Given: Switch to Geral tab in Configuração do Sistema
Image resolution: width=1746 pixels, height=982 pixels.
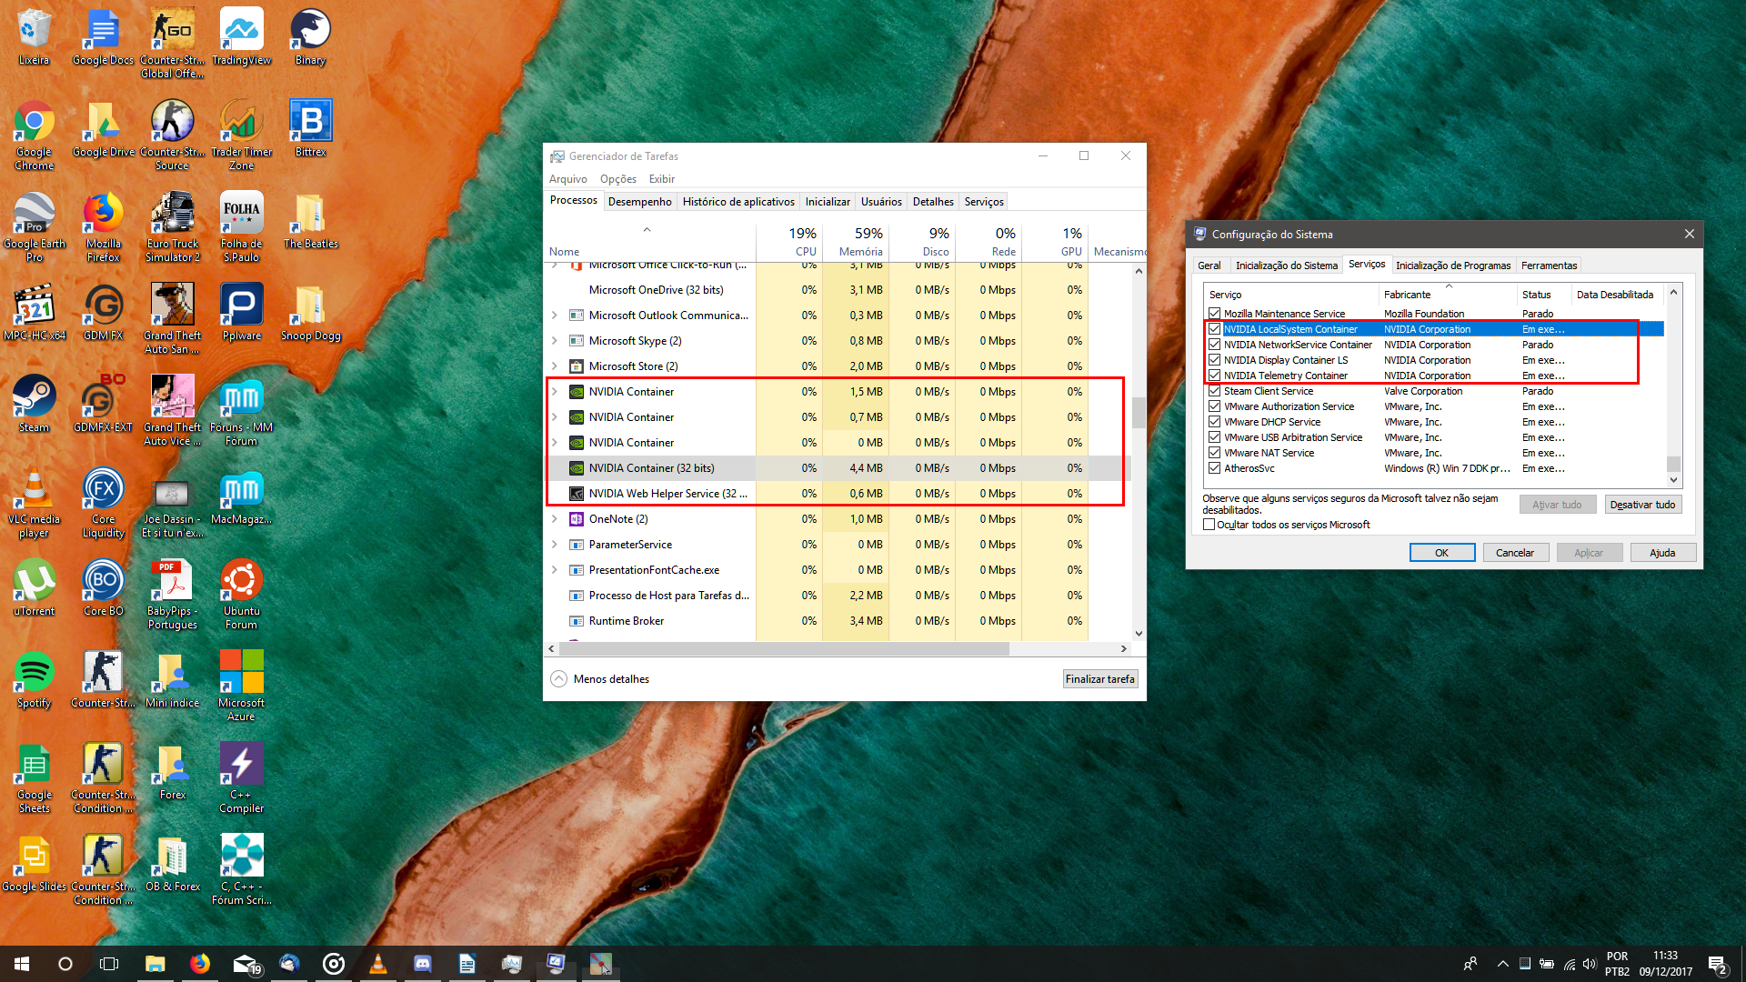Looking at the screenshot, I should tap(1209, 266).
